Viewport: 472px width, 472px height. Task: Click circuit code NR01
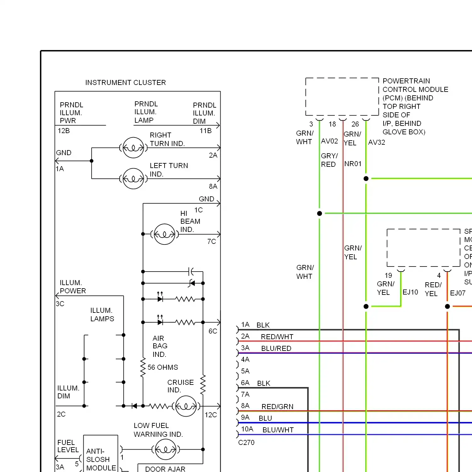point(353,164)
